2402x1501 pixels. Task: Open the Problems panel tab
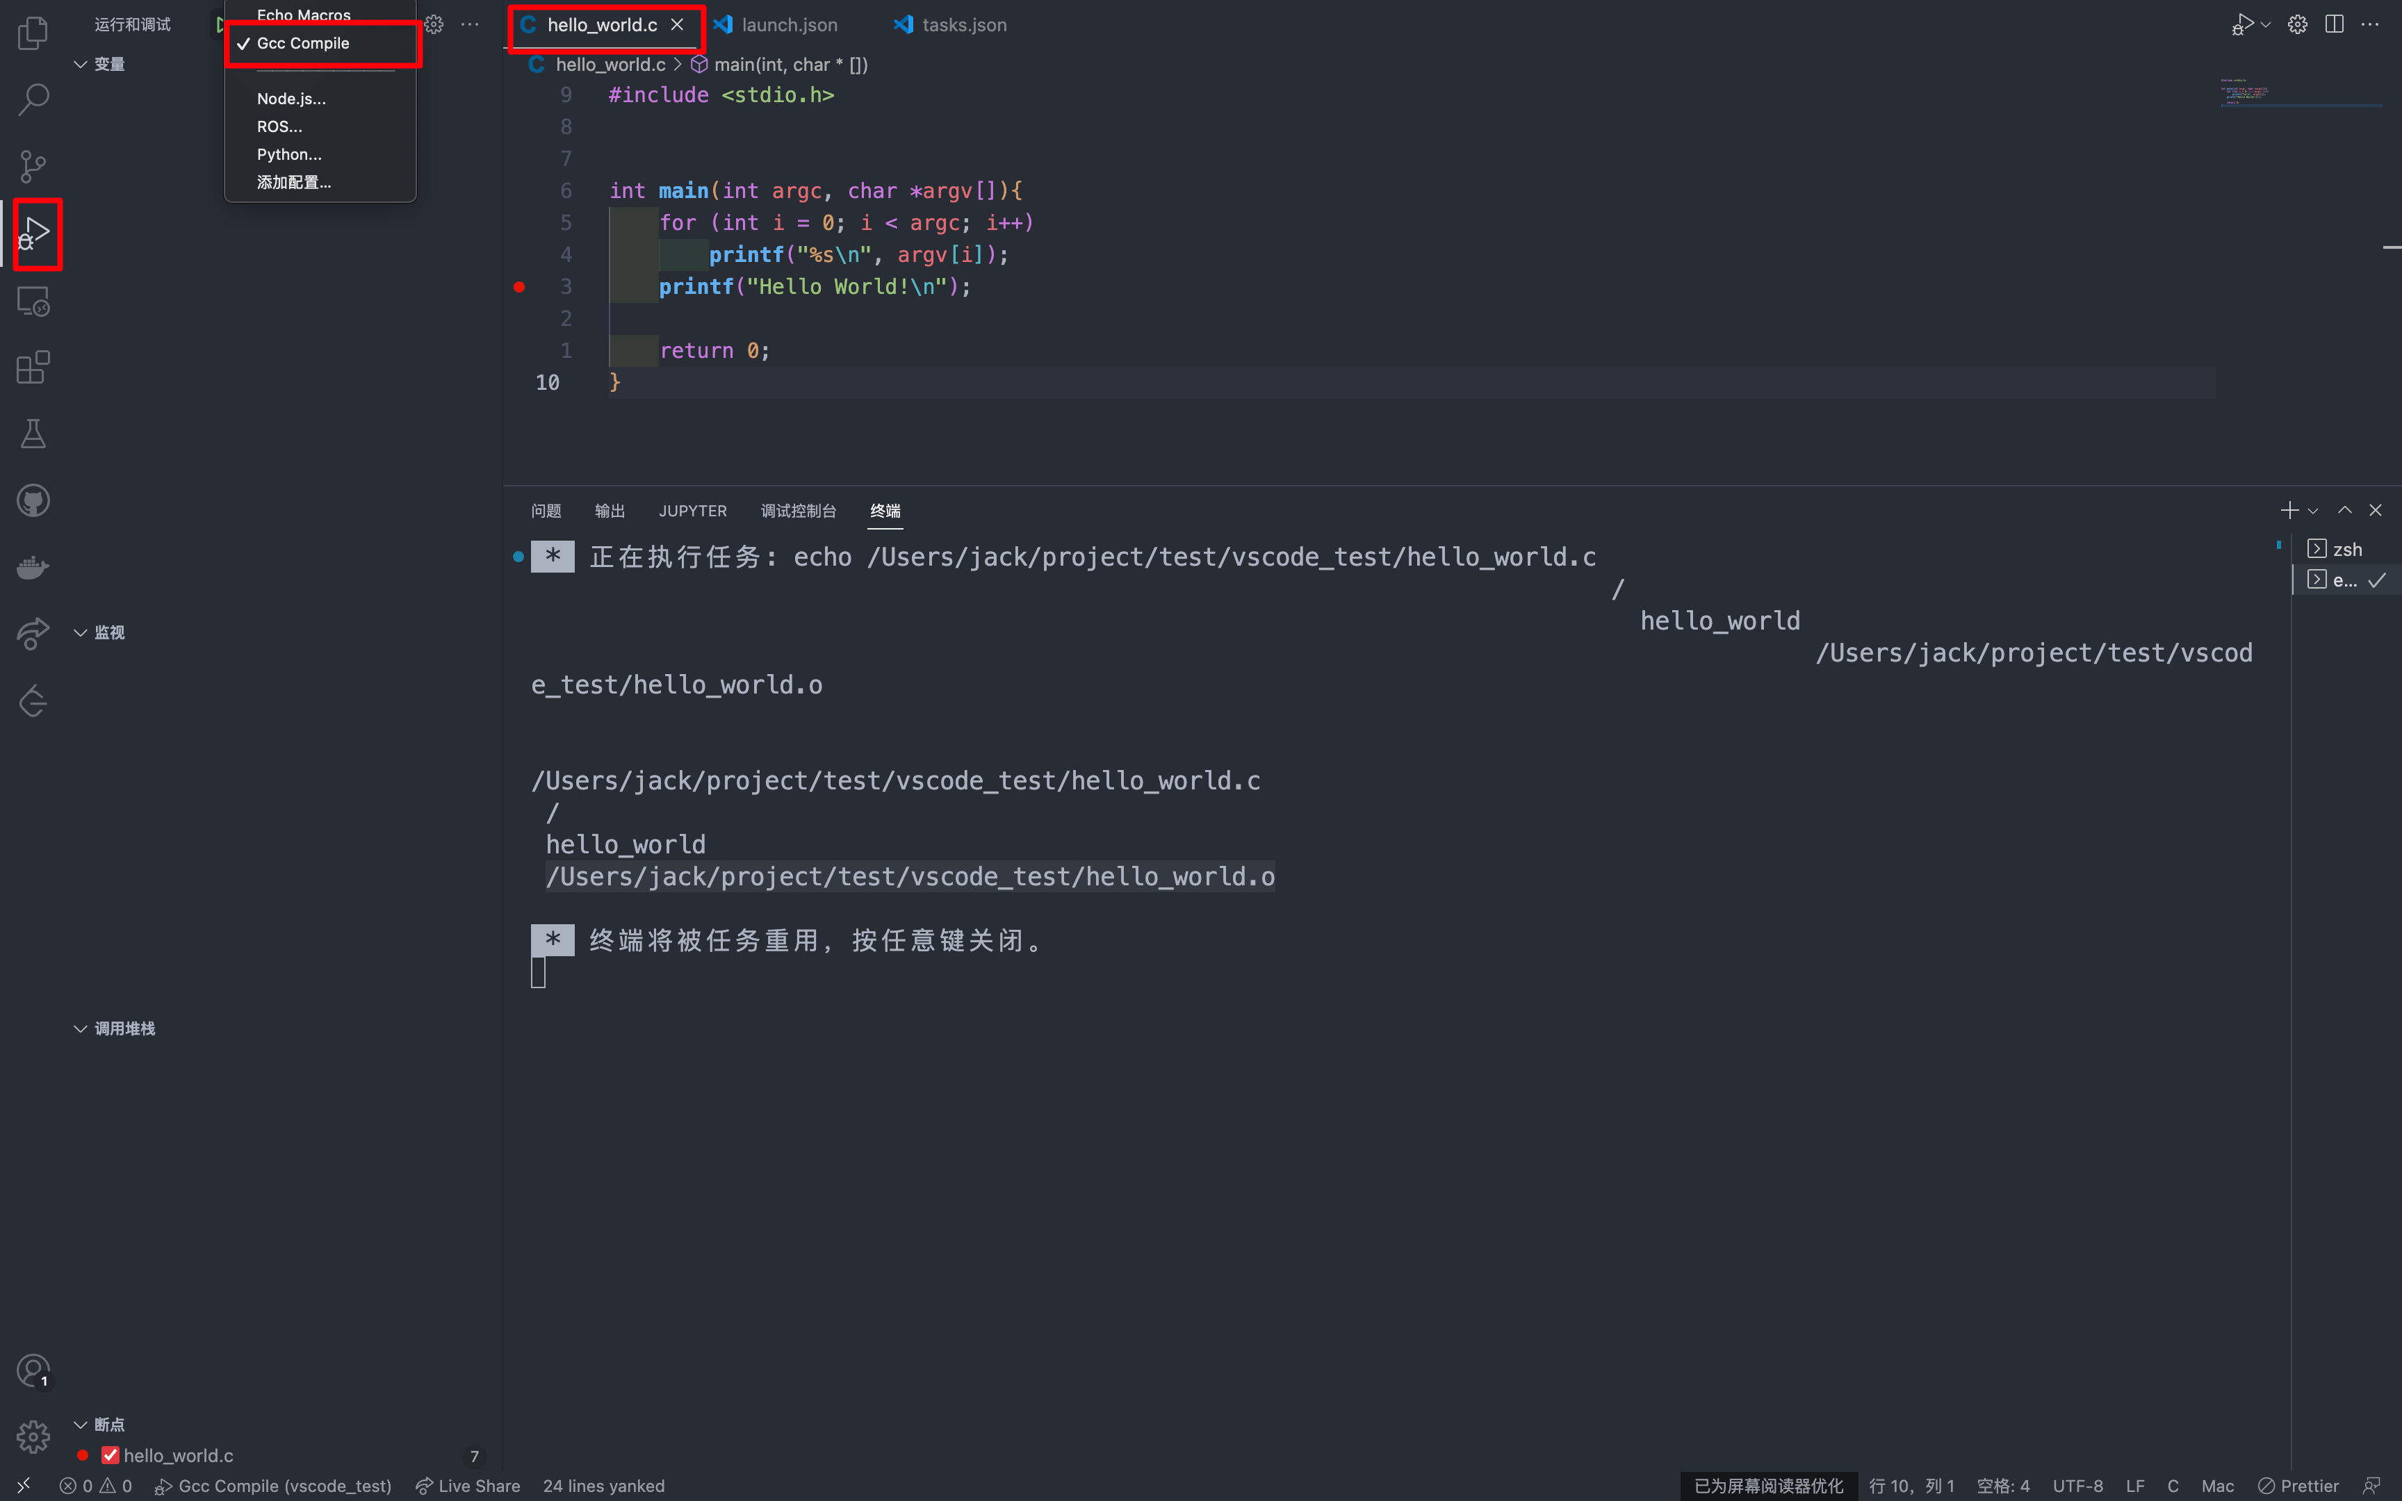[x=546, y=510]
